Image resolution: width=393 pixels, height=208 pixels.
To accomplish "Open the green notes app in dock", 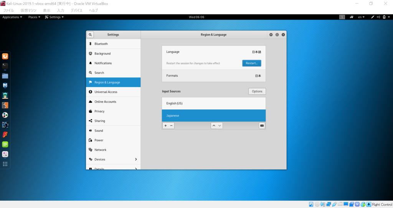I will click(5, 144).
